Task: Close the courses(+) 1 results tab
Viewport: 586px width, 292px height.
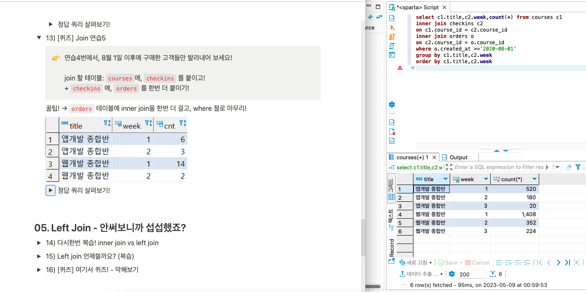Action: [434, 157]
